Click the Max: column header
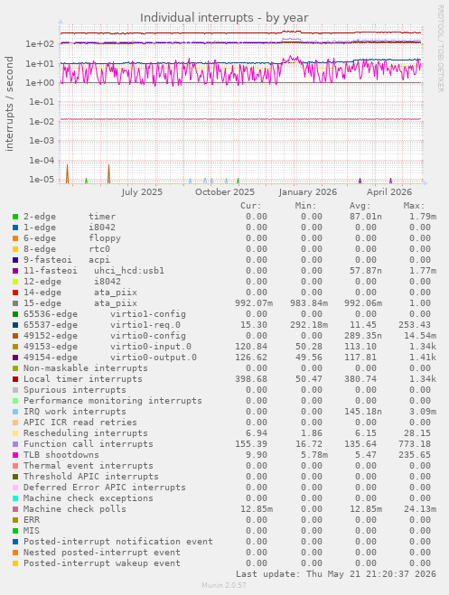Viewport: 449px width, 595px height. click(x=414, y=206)
